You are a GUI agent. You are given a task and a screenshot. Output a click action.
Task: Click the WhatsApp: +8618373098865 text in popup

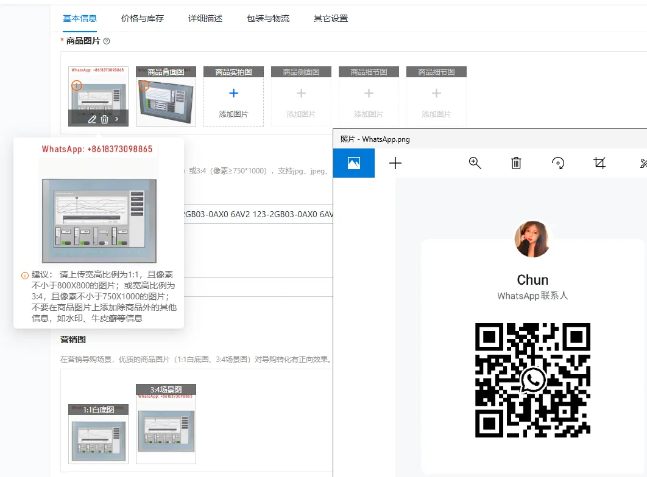click(97, 149)
